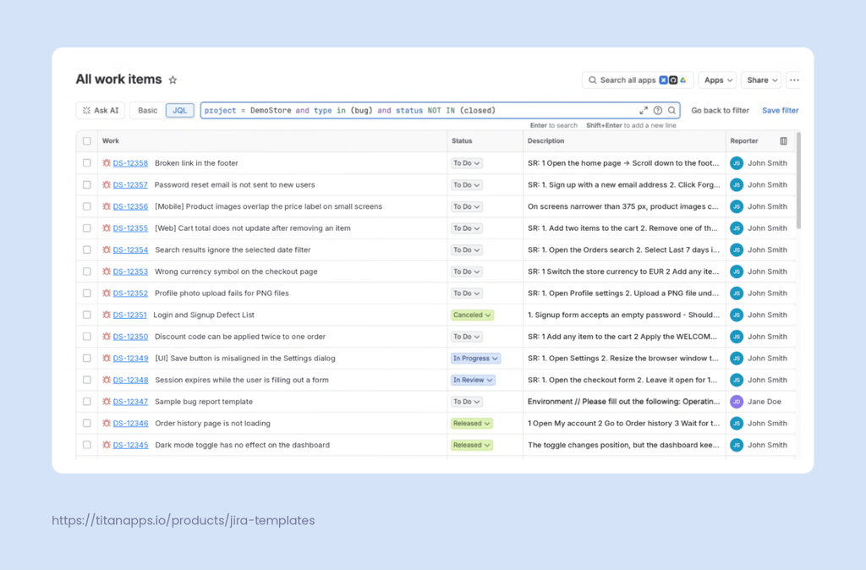Click John Smith's avatar on the DS-12348 row
866x570 pixels.
coord(737,380)
